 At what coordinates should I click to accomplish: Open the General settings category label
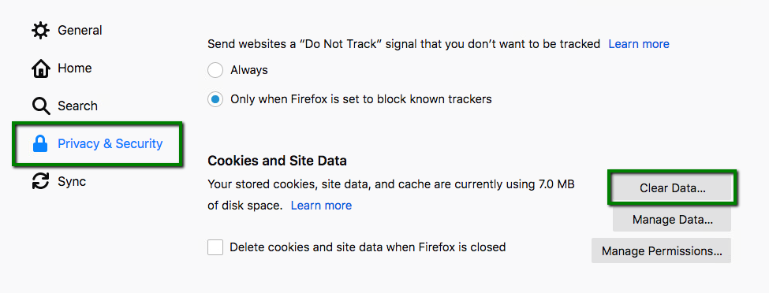(x=80, y=31)
